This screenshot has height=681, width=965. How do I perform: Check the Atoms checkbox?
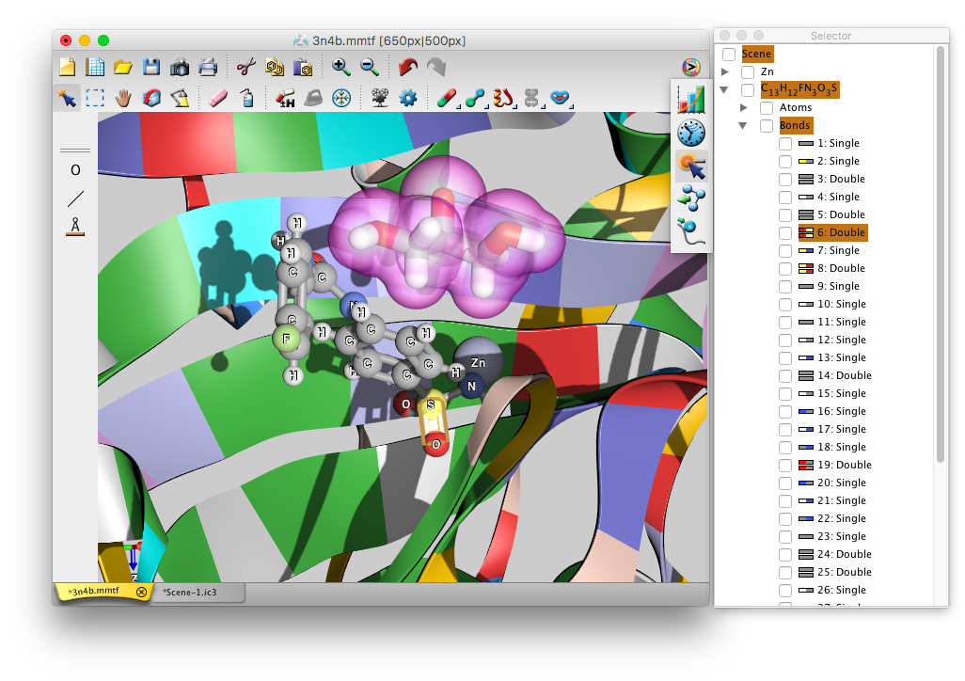(x=767, y=108)
